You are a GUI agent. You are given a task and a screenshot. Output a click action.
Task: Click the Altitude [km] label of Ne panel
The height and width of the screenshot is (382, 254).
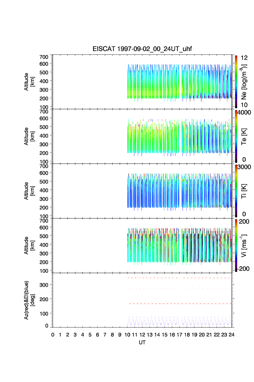click(29, 82)
